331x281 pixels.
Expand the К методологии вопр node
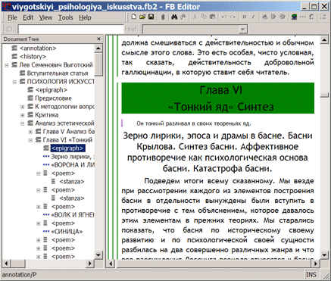pos(23,107)
